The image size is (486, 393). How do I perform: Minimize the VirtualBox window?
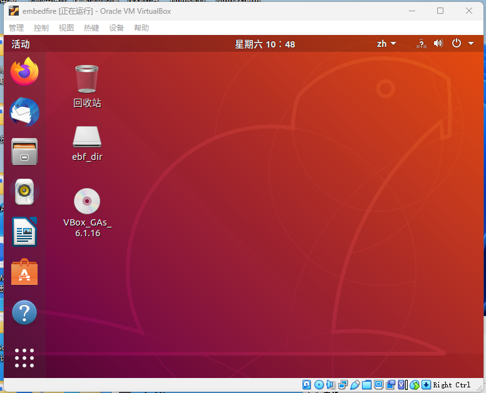click(x=412, y=11)
